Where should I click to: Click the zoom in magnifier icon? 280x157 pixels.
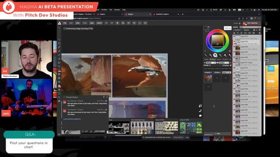[117, 23]
